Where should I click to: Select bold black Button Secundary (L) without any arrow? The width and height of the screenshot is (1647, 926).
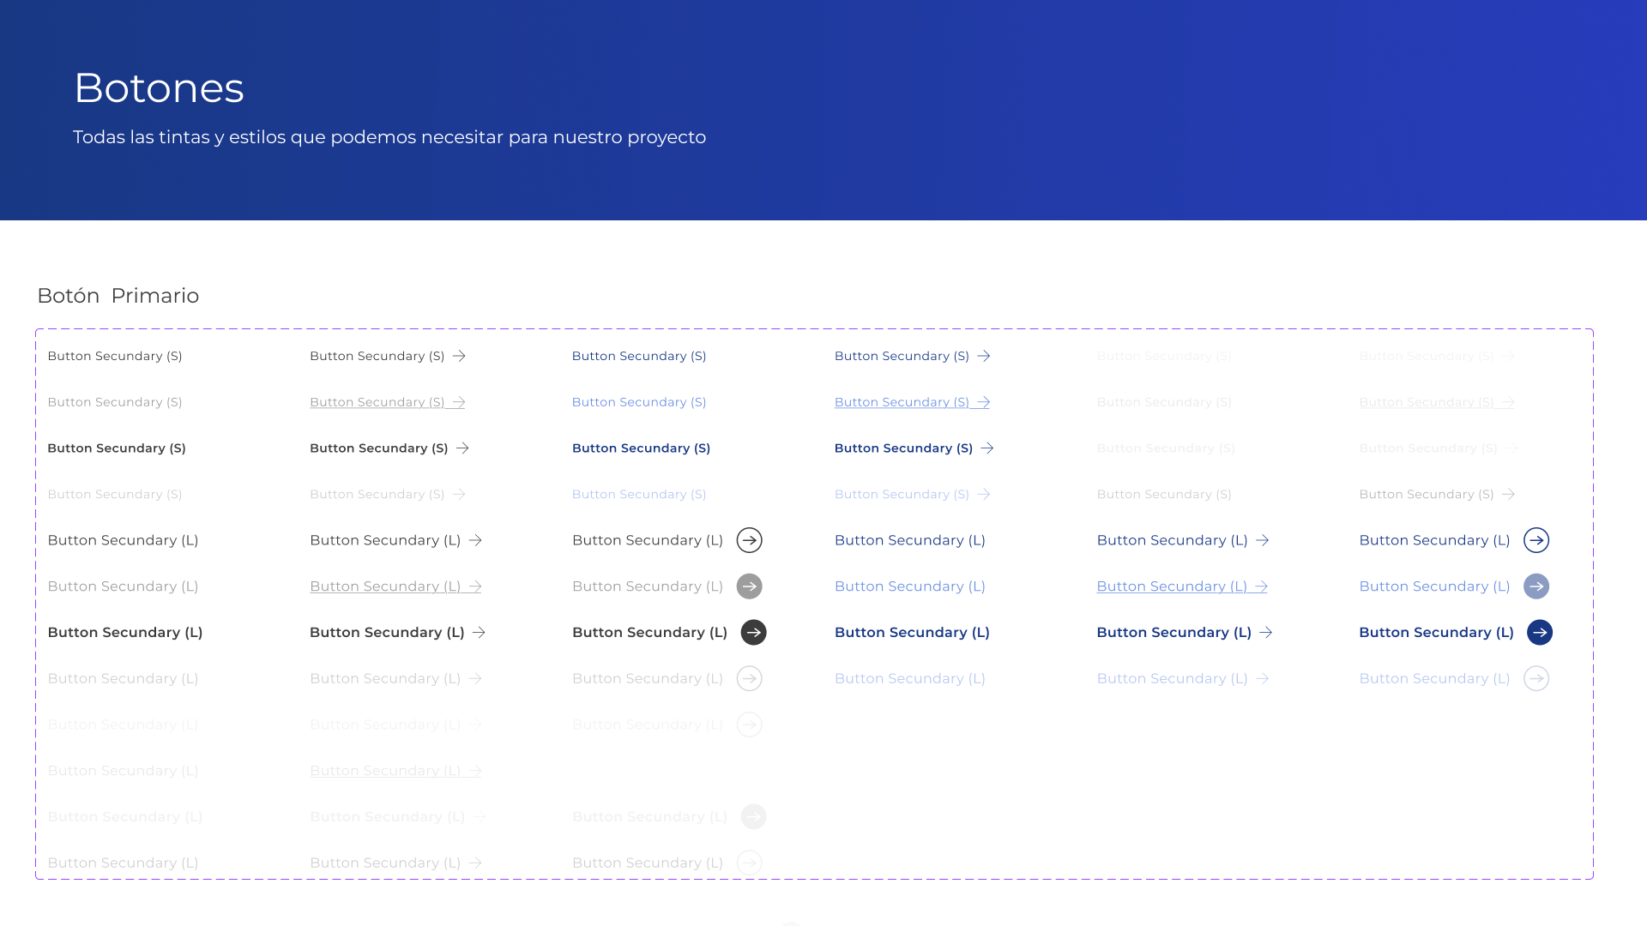[125, 633]
